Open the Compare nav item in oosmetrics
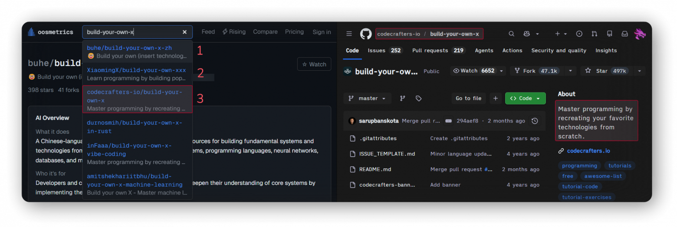Image resolution: width=677 pixels, height=227 pixels. coord(265,32)
